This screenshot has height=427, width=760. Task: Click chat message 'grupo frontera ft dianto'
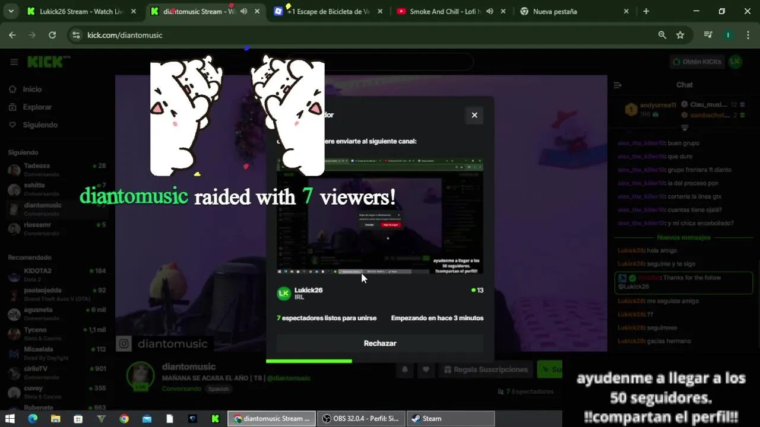699,170
